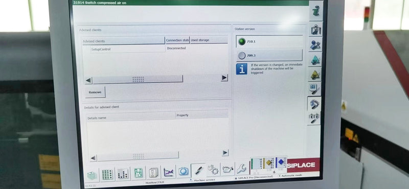Click left arrow of advised clients scrollbar

pos(88,81)
